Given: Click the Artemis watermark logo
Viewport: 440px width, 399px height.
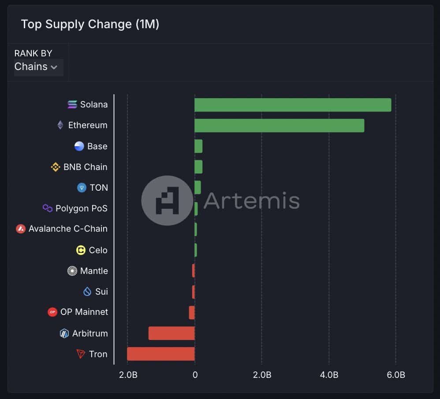Looking at the screenshot, I should pos(167,200).
